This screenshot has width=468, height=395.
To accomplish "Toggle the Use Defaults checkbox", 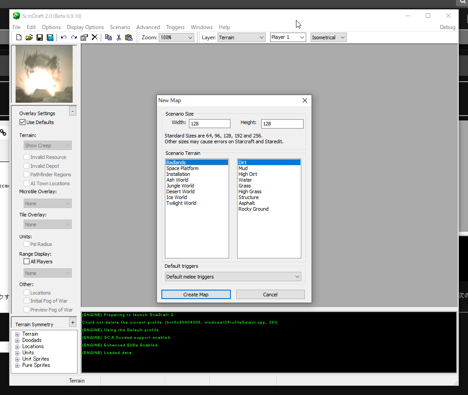I will 22,122.
